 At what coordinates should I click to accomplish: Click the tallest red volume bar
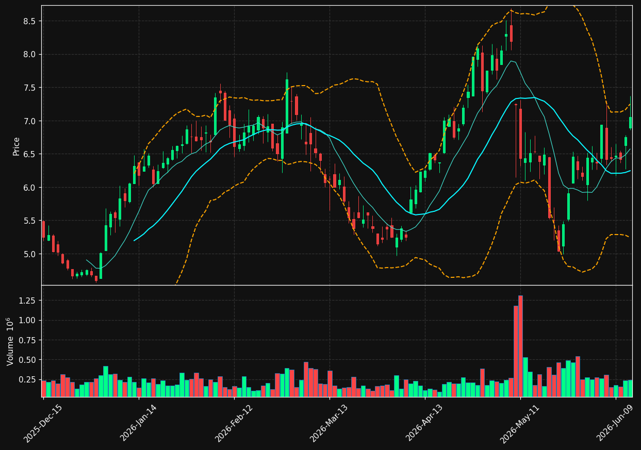[520, 346]
